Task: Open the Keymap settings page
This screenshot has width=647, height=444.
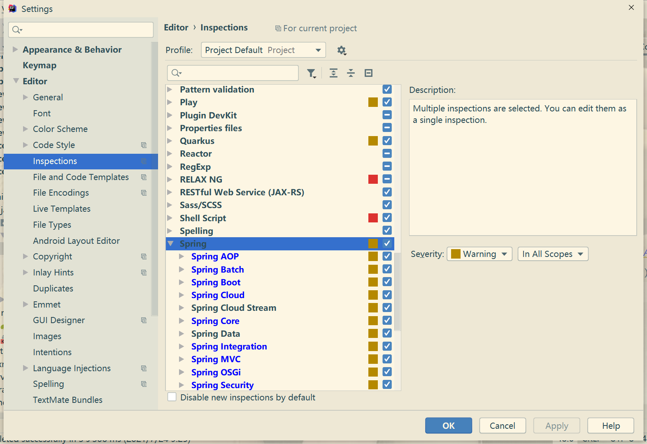Action: 40,65
